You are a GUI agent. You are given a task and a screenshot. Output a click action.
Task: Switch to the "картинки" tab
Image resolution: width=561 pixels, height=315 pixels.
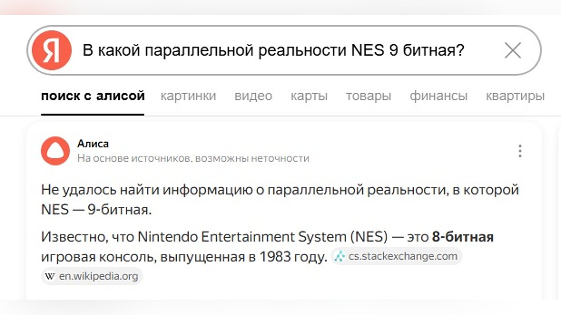(188, 96)
